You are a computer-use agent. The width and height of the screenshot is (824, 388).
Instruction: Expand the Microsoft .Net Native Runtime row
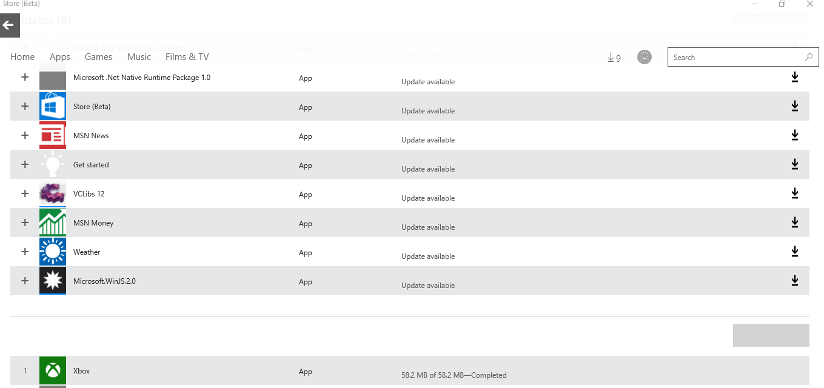(25, 77)
